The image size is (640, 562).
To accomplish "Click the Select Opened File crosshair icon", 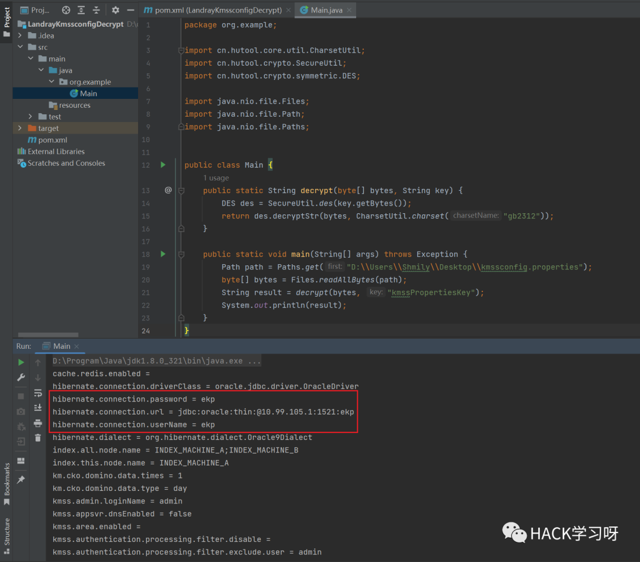I will [66, 10].
